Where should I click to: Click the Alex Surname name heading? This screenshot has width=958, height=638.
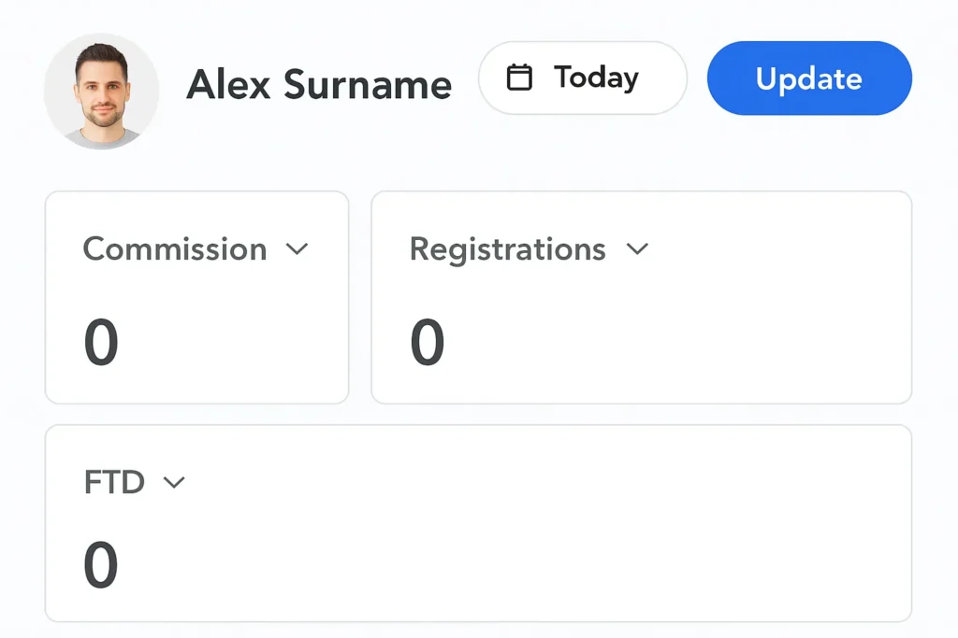click(319, 85)
